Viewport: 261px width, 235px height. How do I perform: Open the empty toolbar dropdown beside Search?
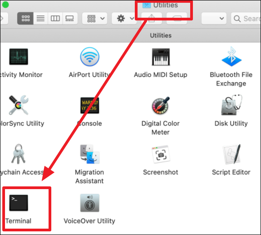pos(214,18)
